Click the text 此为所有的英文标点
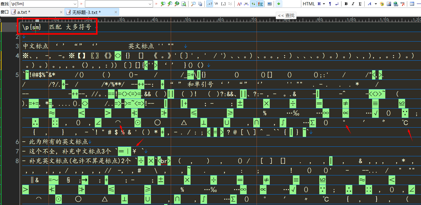The width and height of the screenshot is (421, 205). 59,142
